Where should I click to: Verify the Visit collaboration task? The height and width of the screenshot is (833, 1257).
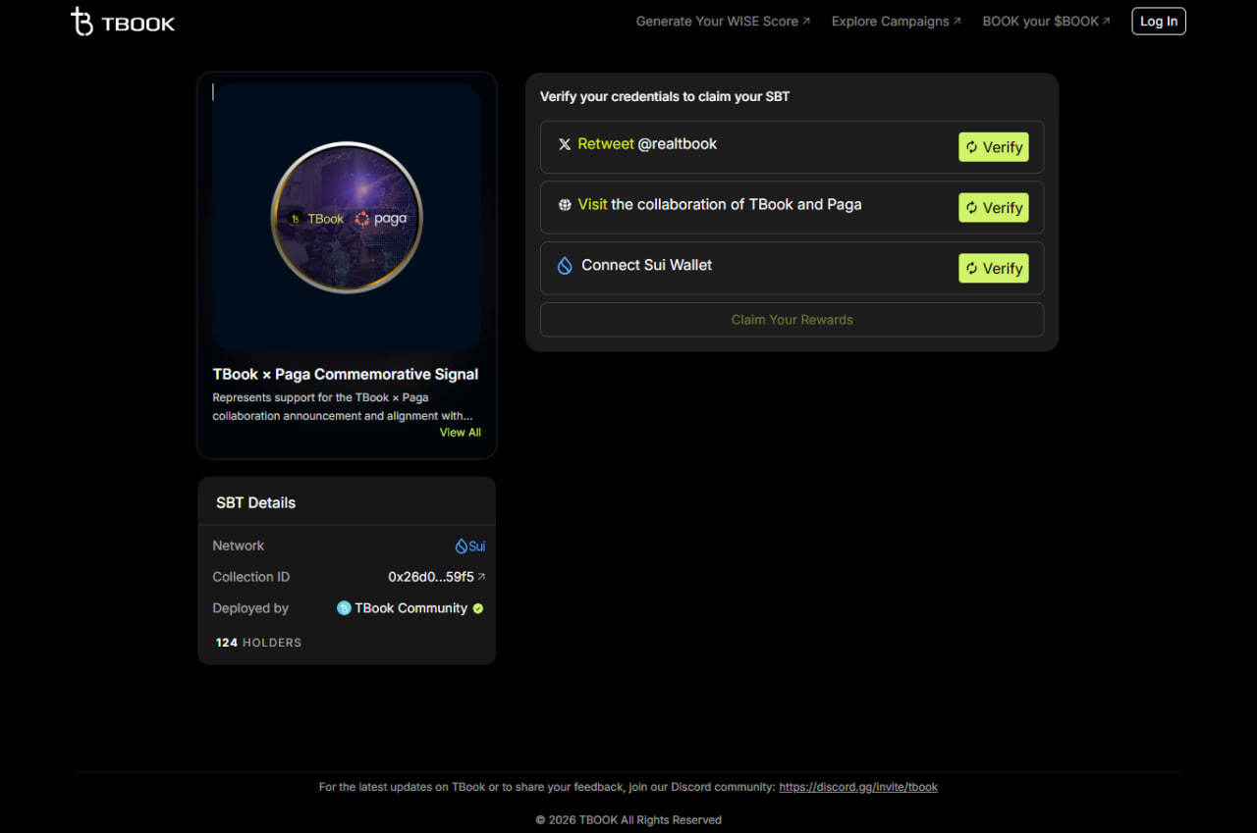click(994, 208)
